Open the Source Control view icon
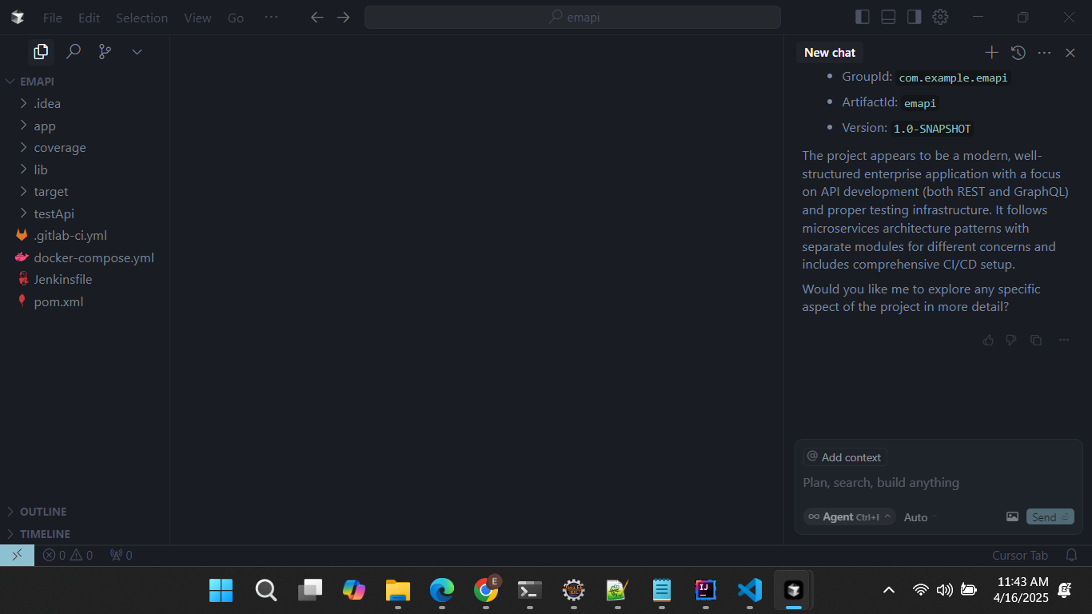Viewport: 1092px width, 614px height. point(105,52)
